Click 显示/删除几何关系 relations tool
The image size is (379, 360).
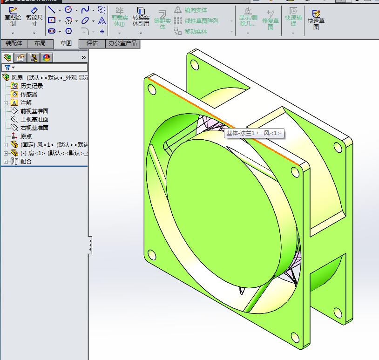248,17
